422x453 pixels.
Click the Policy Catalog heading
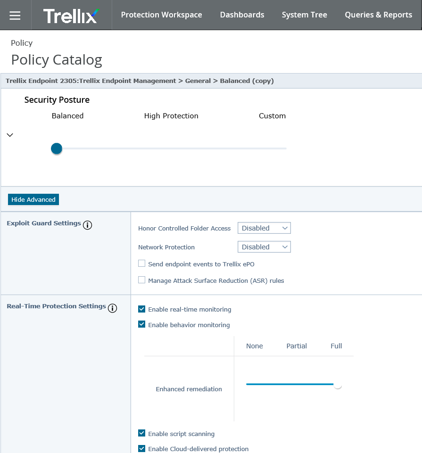(x=57, y=60)
